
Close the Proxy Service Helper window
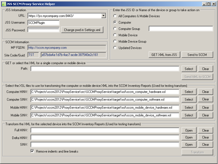click(x=214, y=4)
